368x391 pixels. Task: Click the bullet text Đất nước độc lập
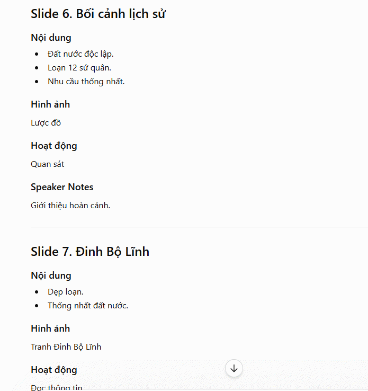(x=80, y=54)
